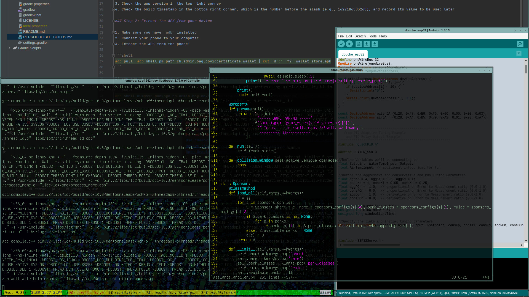
Task: Select tmux window '0$* root@alien:~'
Action: (x=86, y=293)
